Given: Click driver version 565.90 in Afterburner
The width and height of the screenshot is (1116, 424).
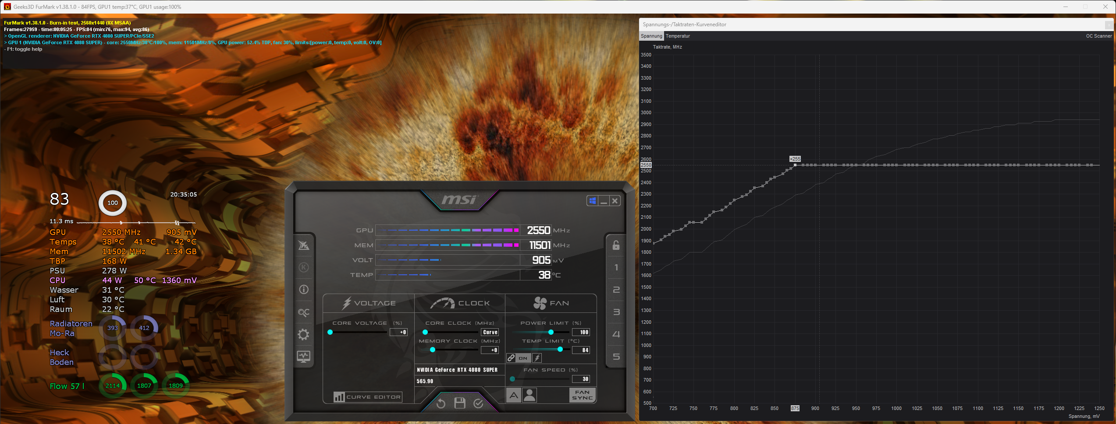Looking at the screenshot, I should click(x=425, y=381).
